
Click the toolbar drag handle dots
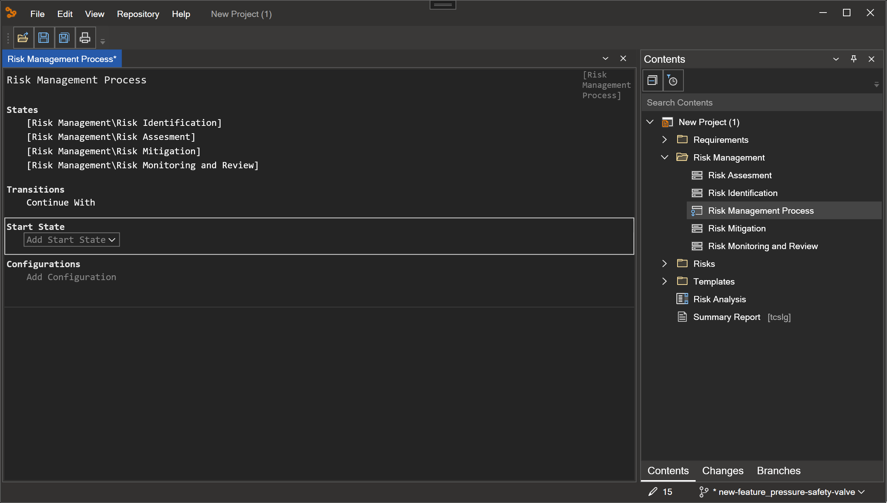[8, 38]
